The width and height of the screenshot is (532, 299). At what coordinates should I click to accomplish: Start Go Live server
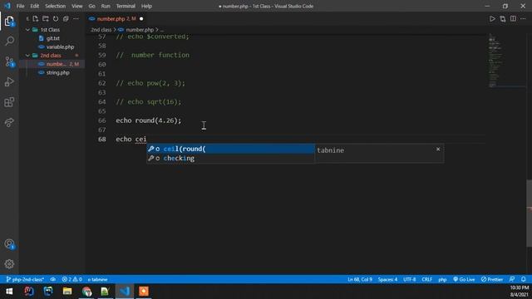click(464, 279)
